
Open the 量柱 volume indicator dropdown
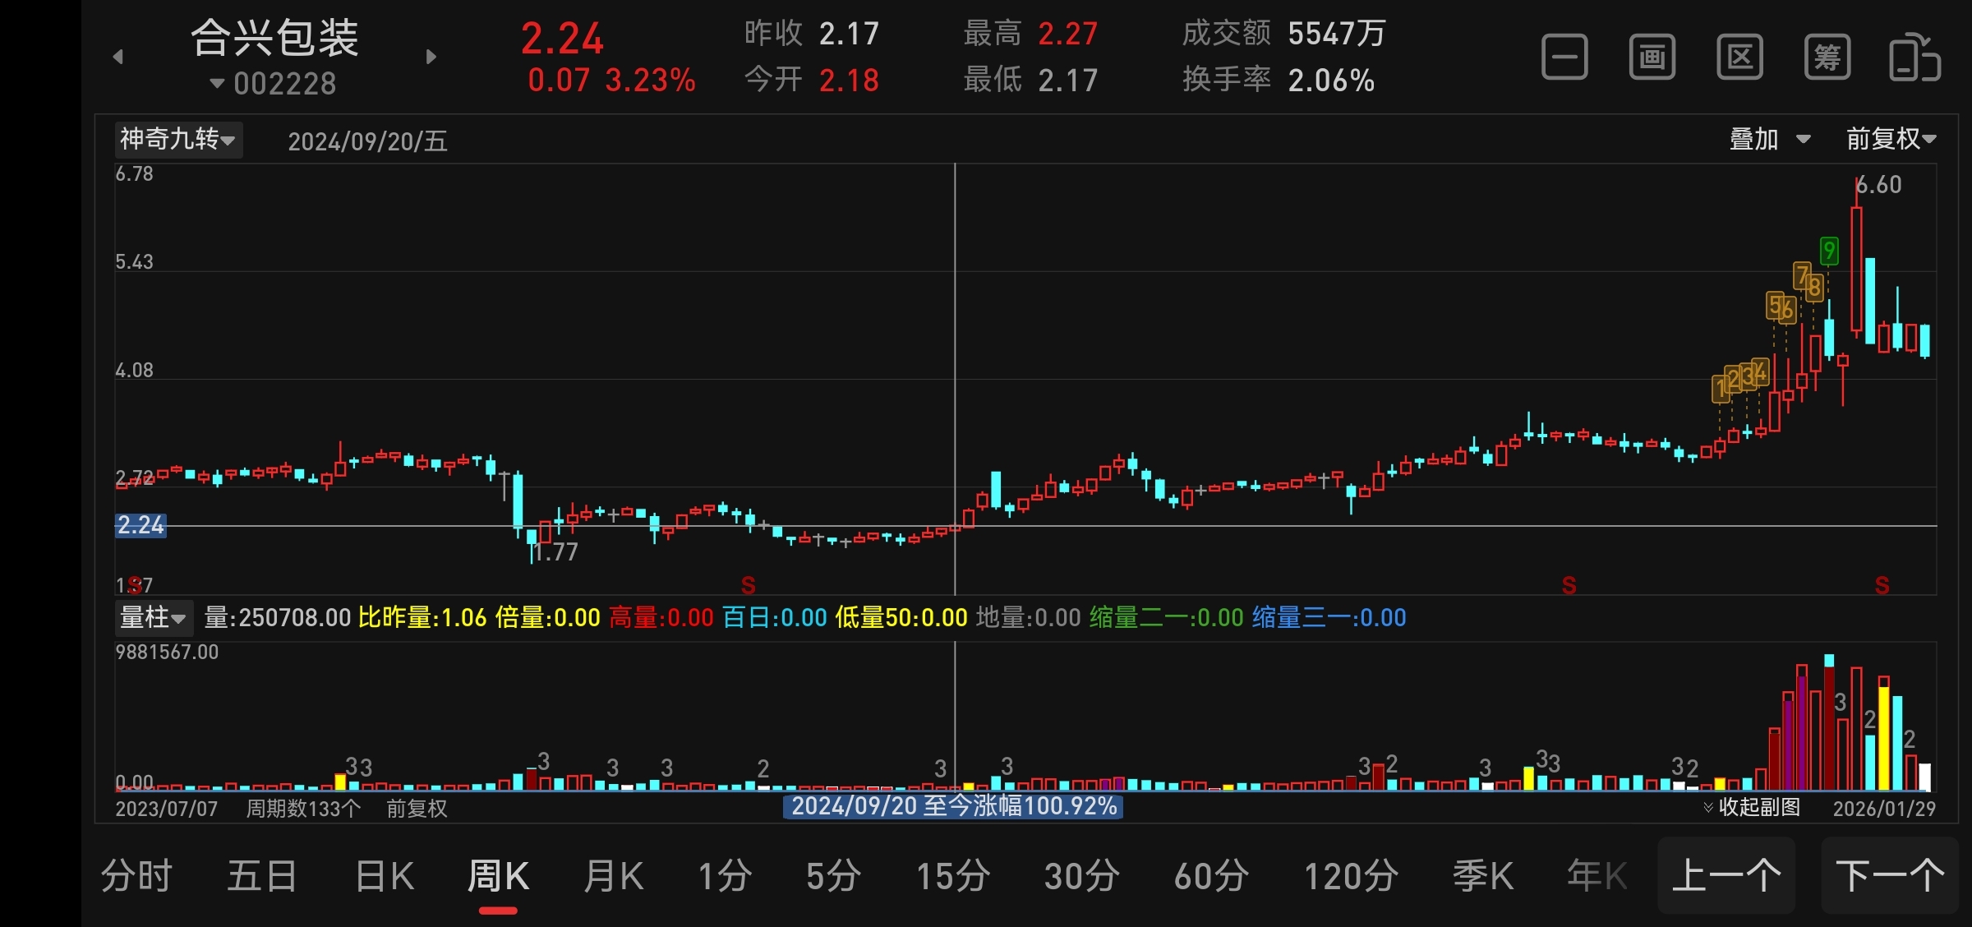pos(153,617)
